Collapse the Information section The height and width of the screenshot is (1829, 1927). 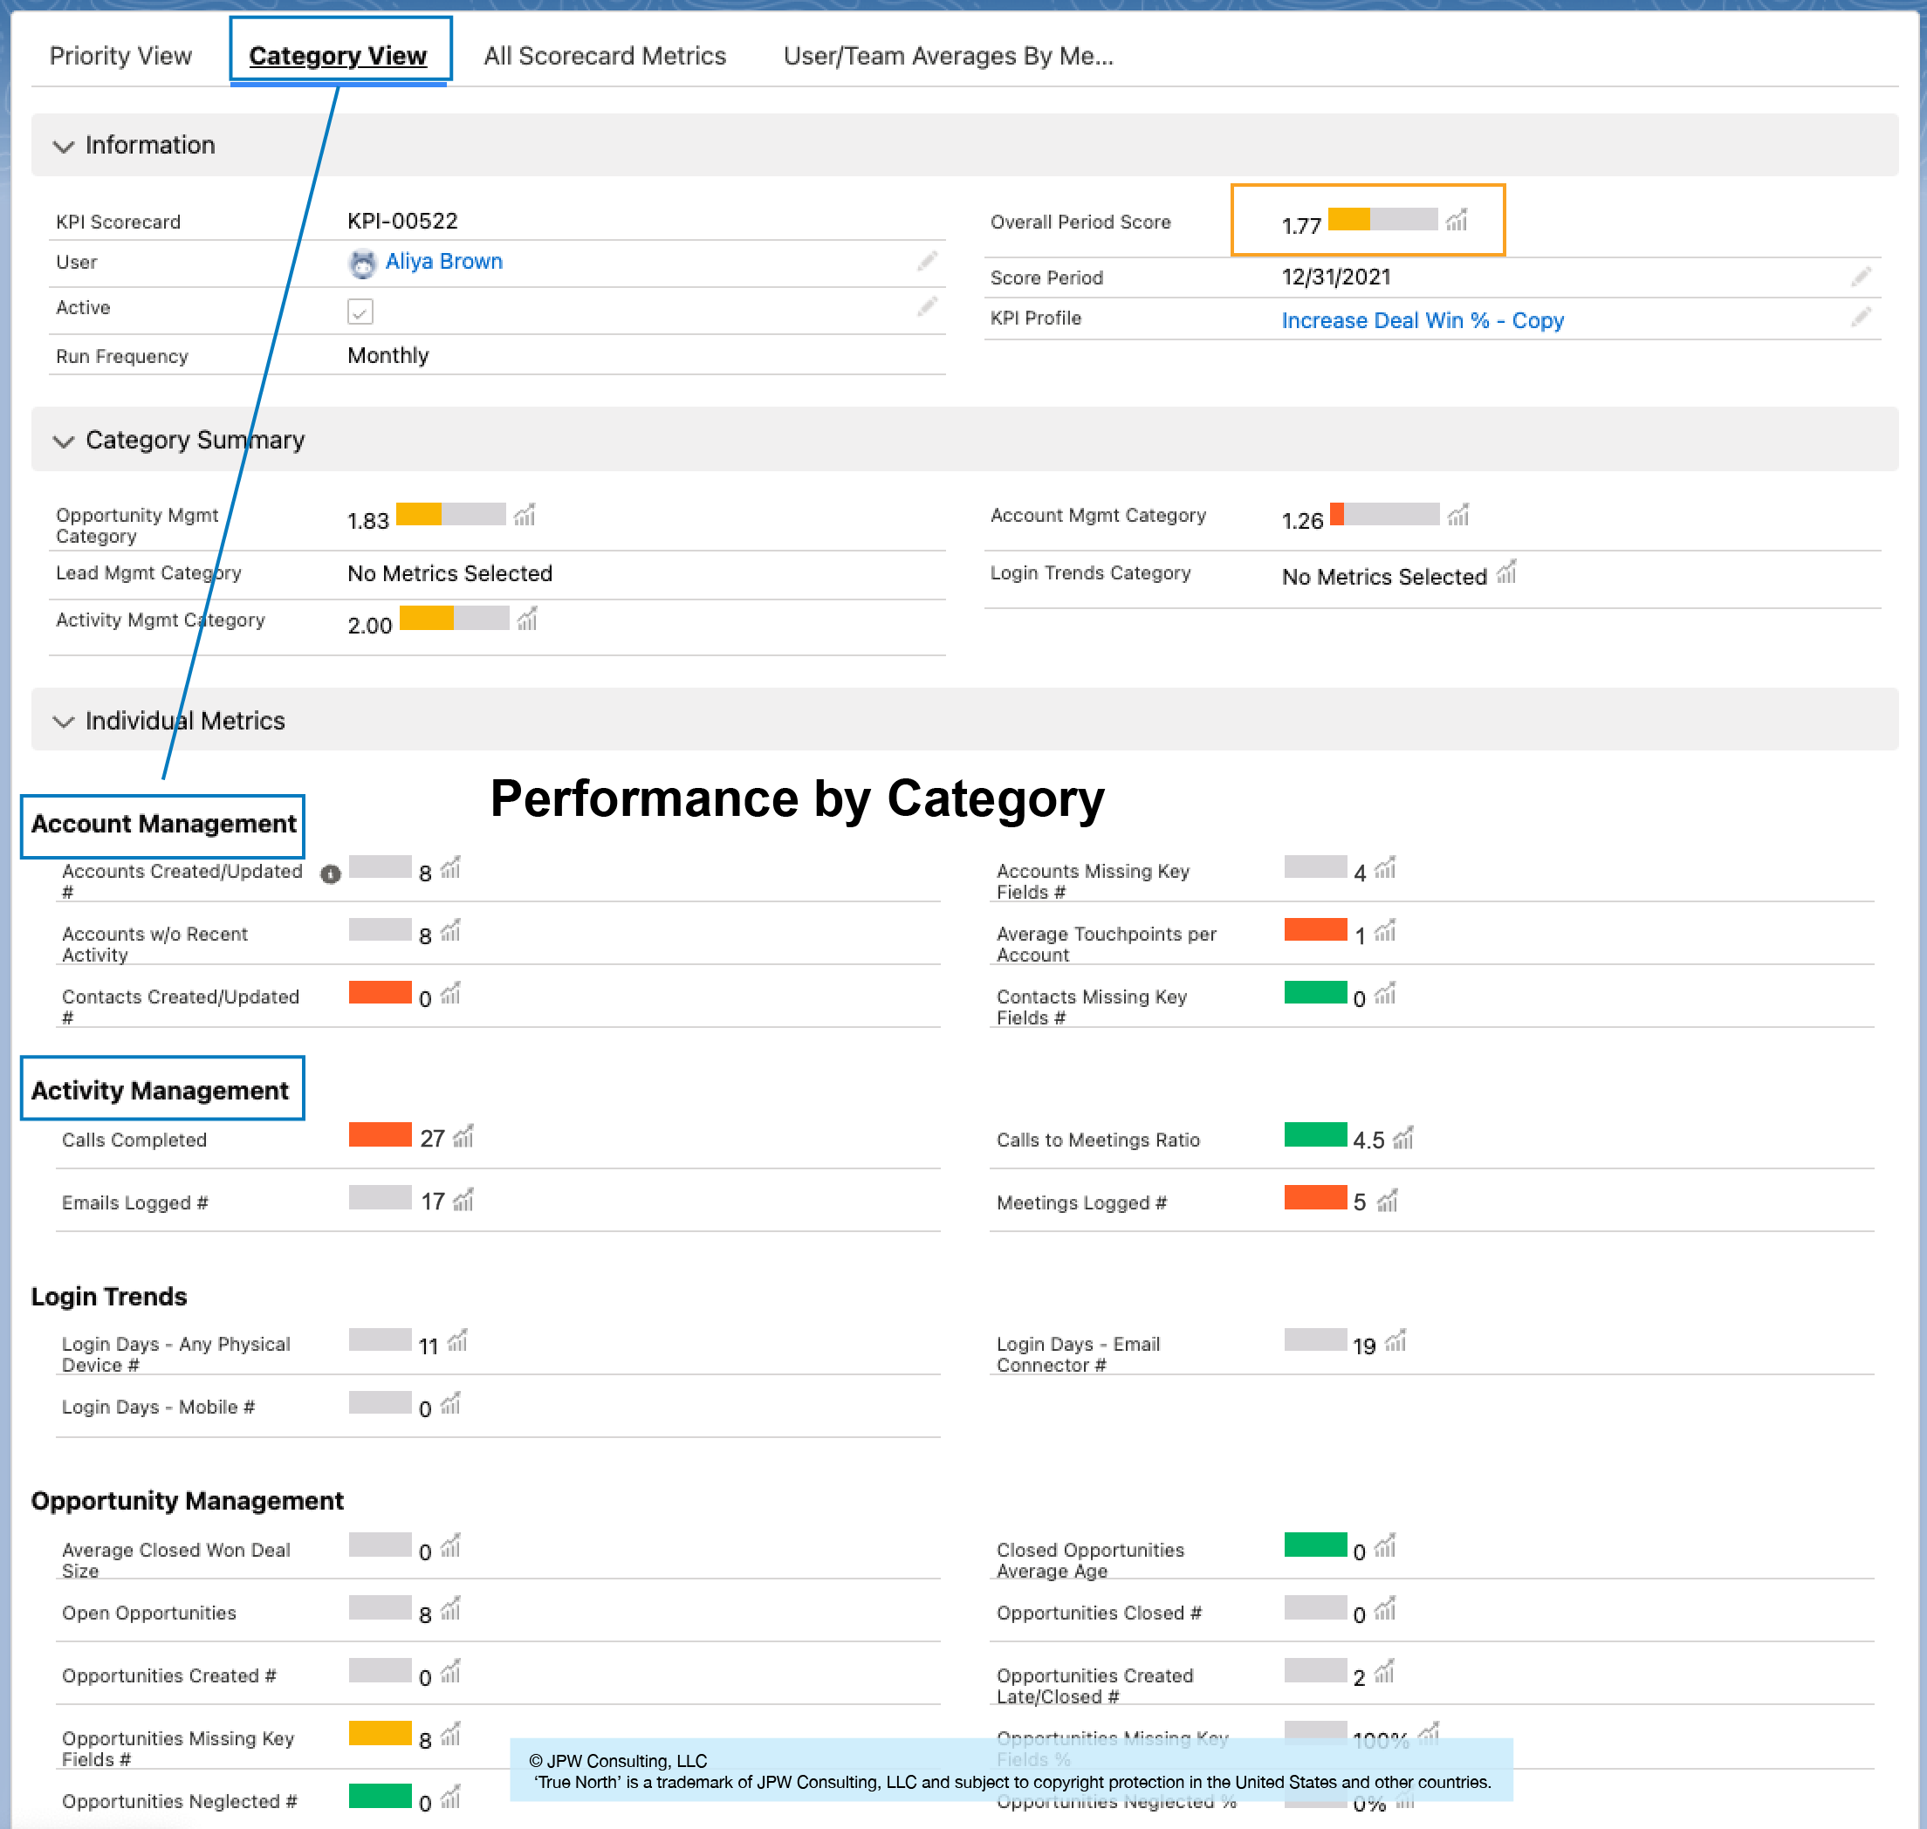pos(64,147)
